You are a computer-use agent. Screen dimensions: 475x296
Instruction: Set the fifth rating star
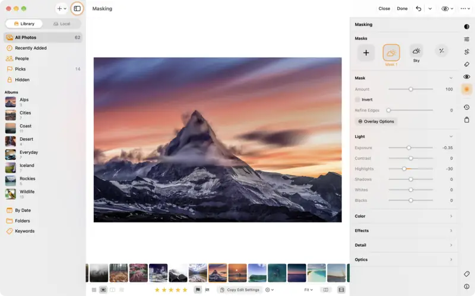click(185, 289)
